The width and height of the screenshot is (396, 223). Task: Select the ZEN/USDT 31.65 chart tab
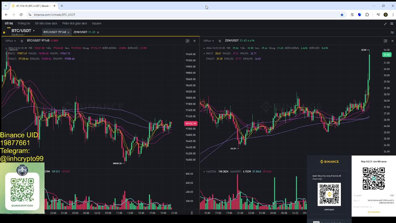pos(84,32)
